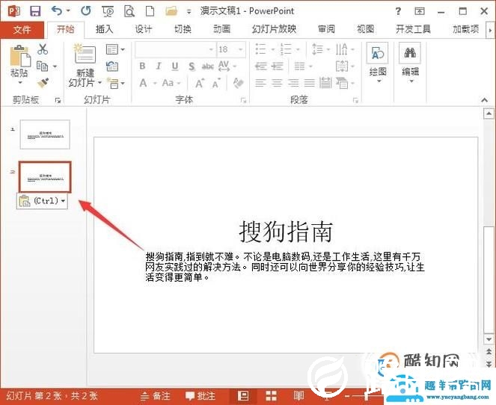Open print preview from quick access toolbar
This screenshot has height=405, width=496.
pyautogui.click(x=129, y=12)
